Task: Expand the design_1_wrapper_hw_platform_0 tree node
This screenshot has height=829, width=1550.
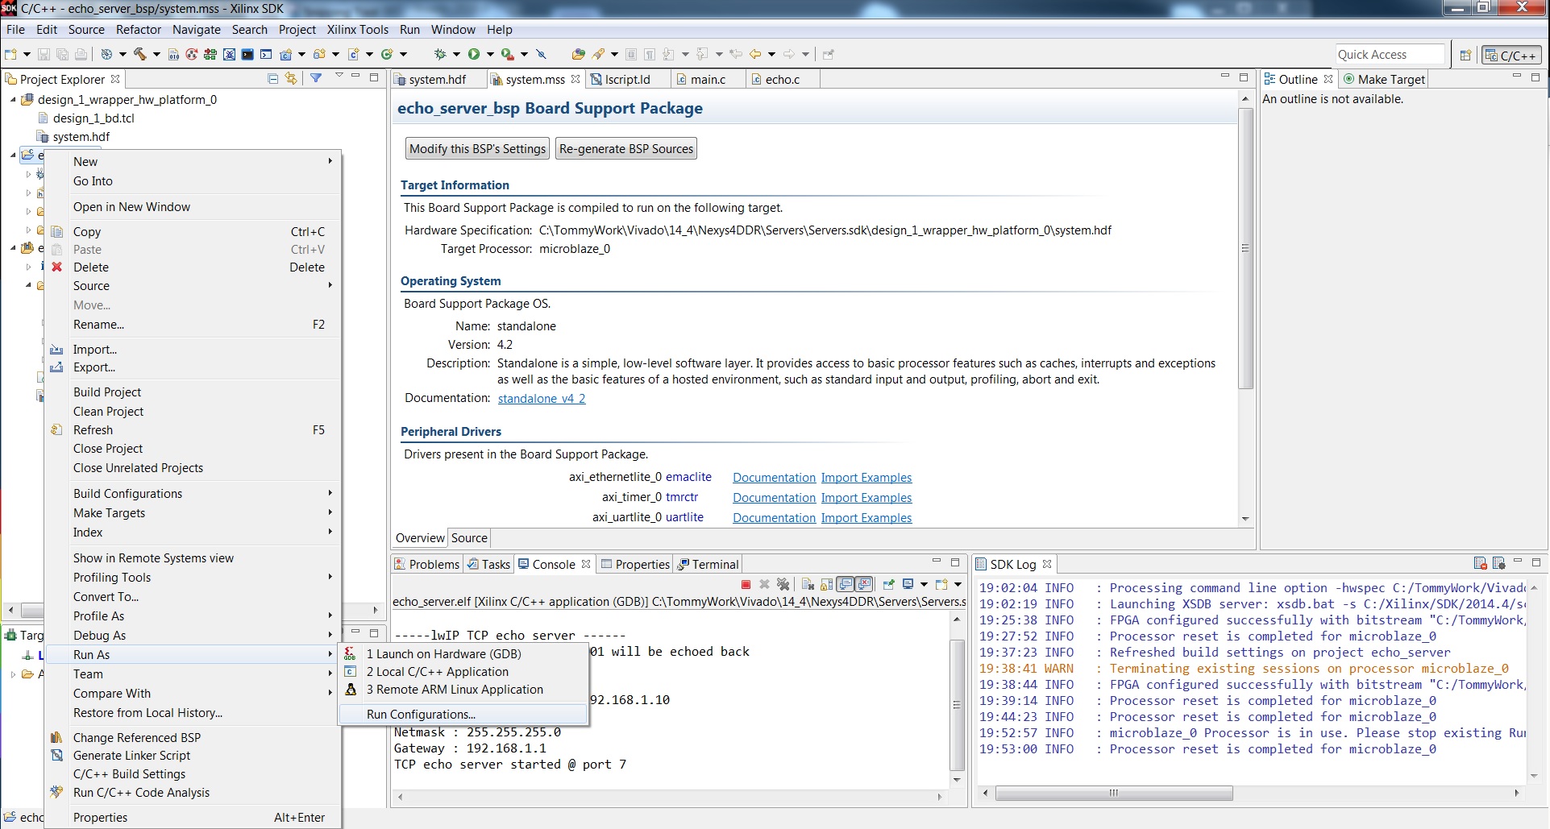Action: click(x=13, y=100)
